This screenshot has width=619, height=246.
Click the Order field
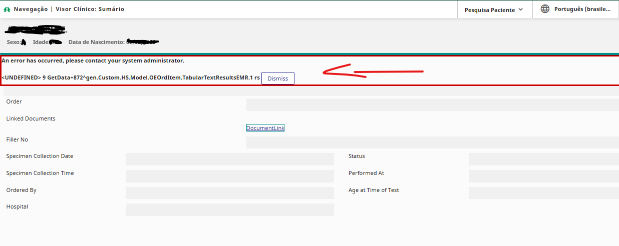tap(432, 105)
